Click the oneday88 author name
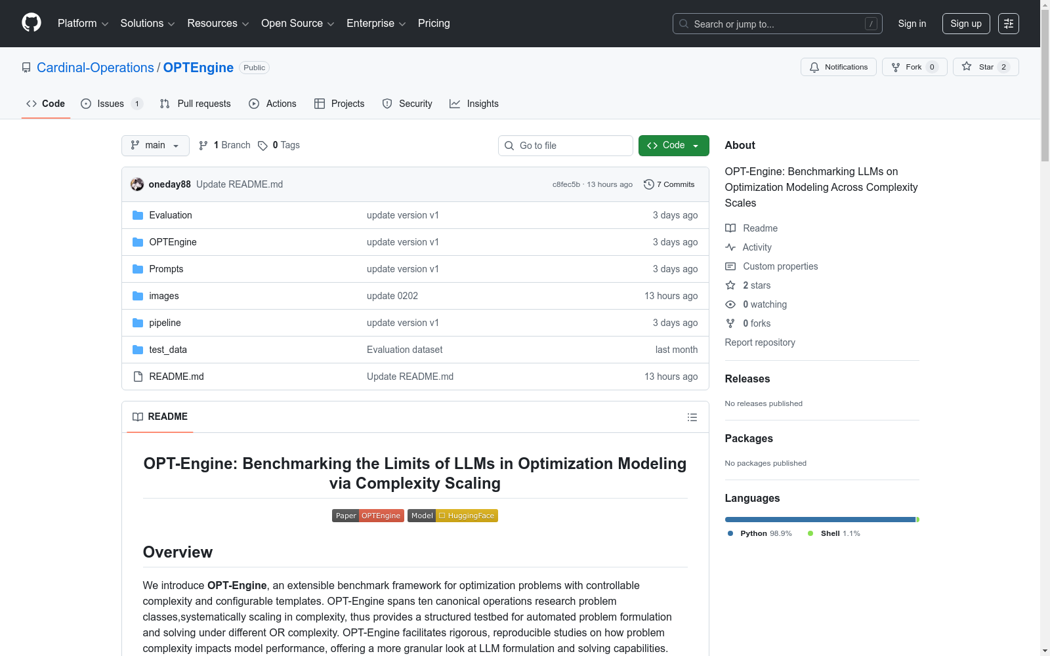 click(169, 184)
